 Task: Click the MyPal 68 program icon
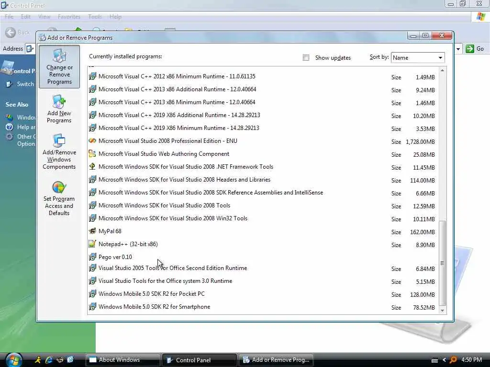click(x=92, y=231)
